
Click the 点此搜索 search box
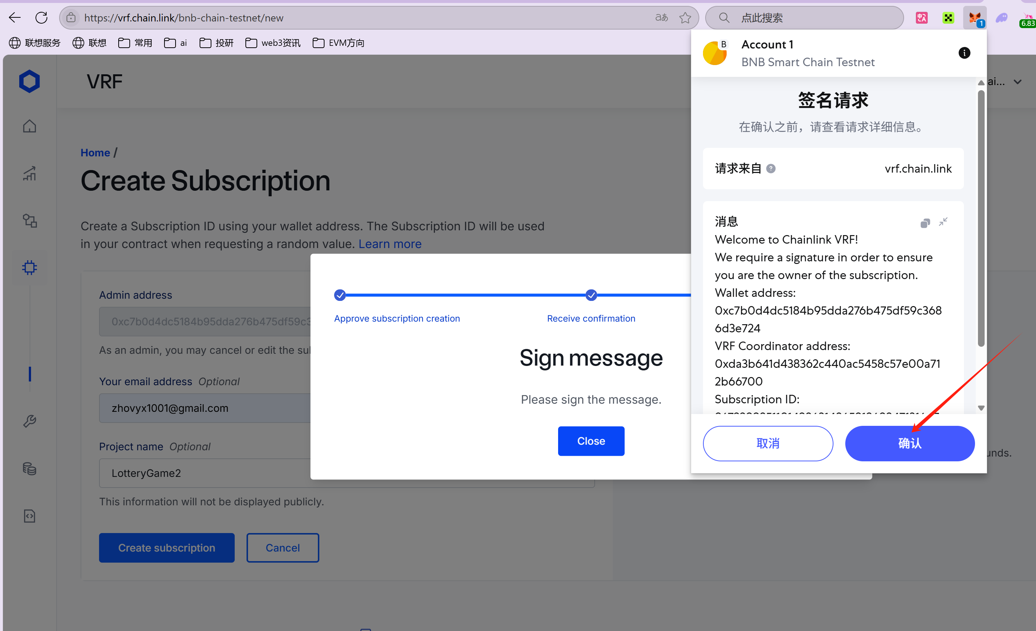pos(804,18)
